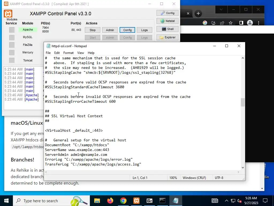Screen dimensions: 274x206
Task: Open the Windows Start menu
Action: (6, 201)
